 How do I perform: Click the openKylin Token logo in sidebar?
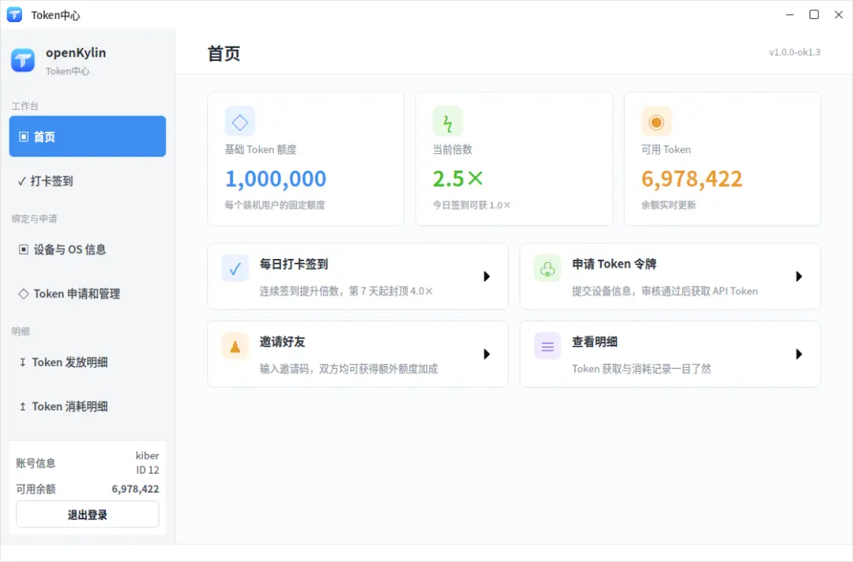pyautogui.click(x=23, y=60)
